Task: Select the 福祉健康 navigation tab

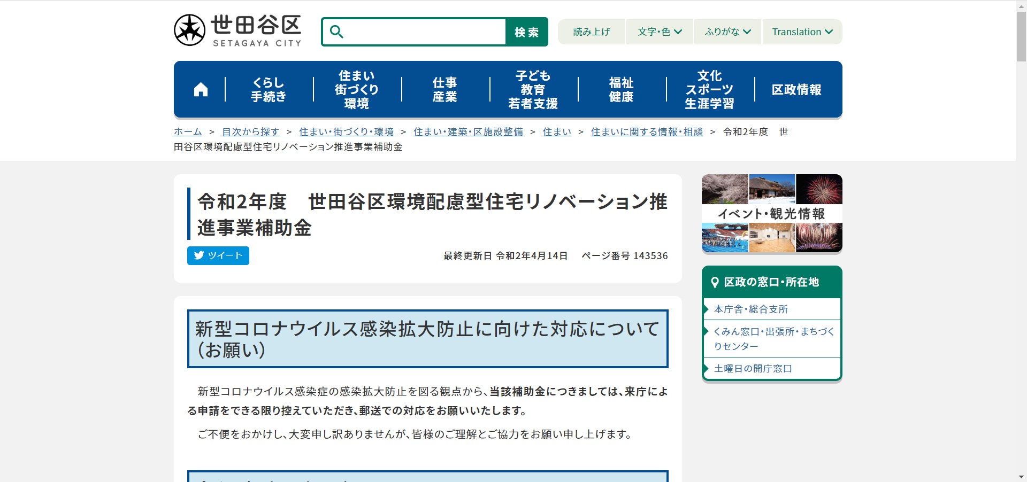Action: [x=621, y=89]
